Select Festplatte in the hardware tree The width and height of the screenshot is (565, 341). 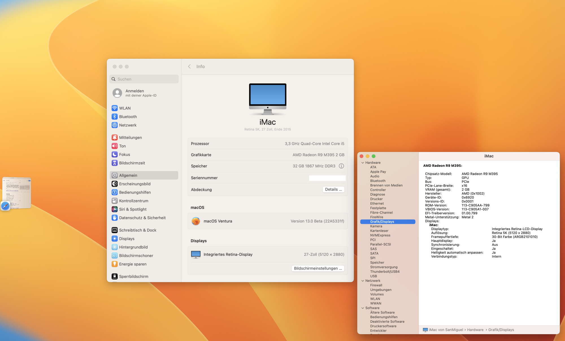378,208
